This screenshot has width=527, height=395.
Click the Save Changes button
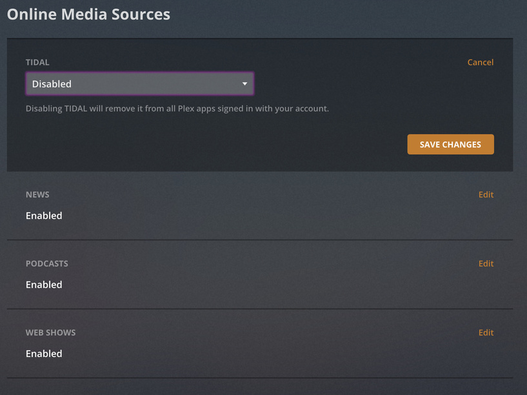(450, 144)
